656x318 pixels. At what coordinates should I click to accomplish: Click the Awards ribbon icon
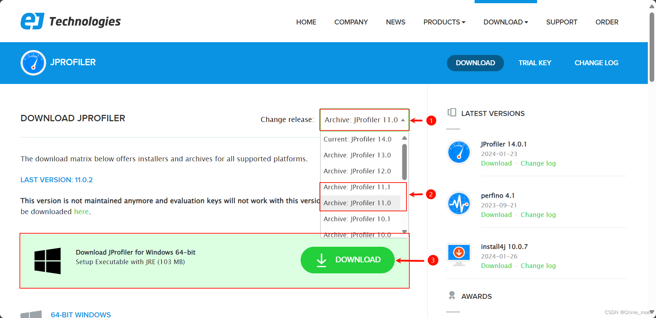point(452,295)
